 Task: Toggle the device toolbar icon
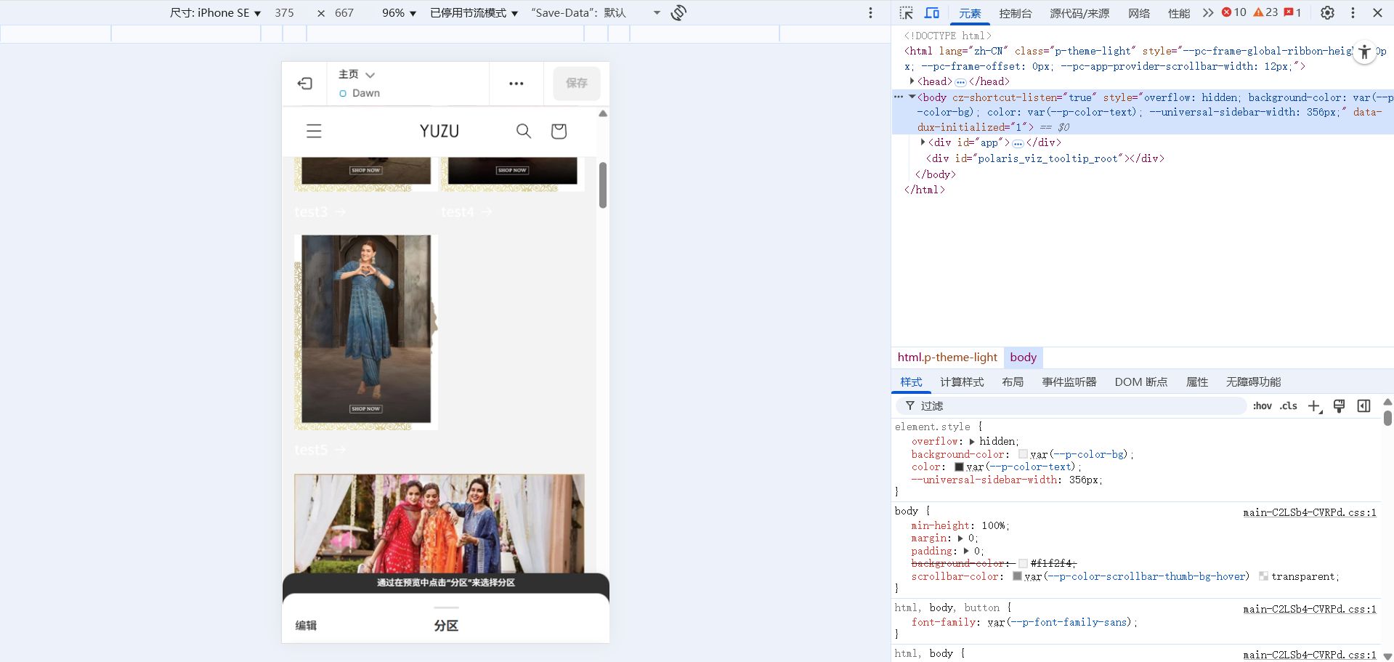(932, 12)
